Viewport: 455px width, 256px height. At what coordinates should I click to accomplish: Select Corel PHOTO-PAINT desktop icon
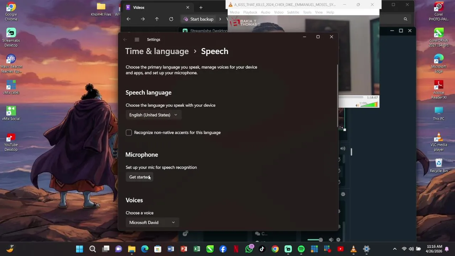(439, 11)
